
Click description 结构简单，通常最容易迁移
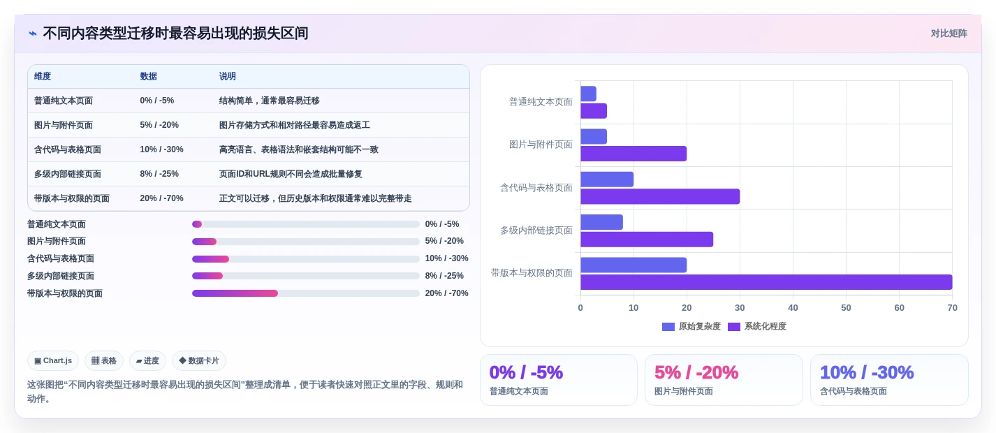(x=270, y=101)
